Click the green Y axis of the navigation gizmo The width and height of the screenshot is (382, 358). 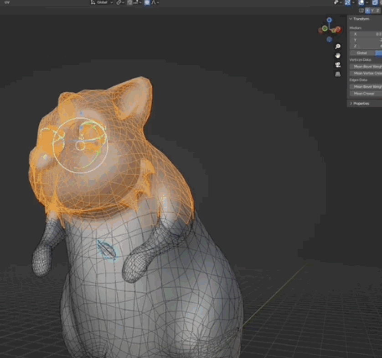[325, 29]
